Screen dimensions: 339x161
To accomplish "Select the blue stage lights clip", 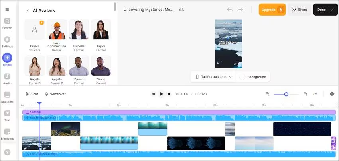I will 109,143.
